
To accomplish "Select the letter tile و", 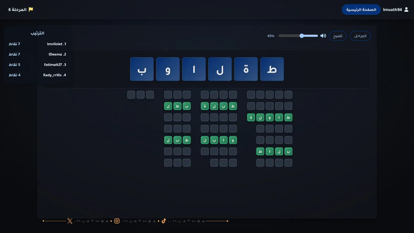I will tap(168, 69).
